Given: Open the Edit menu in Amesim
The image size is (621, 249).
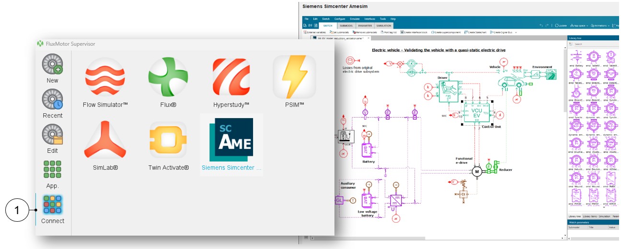Looking at the screenshot, I should 315,19.
